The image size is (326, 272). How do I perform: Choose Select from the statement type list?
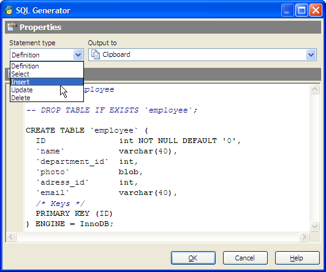(47, 74)
